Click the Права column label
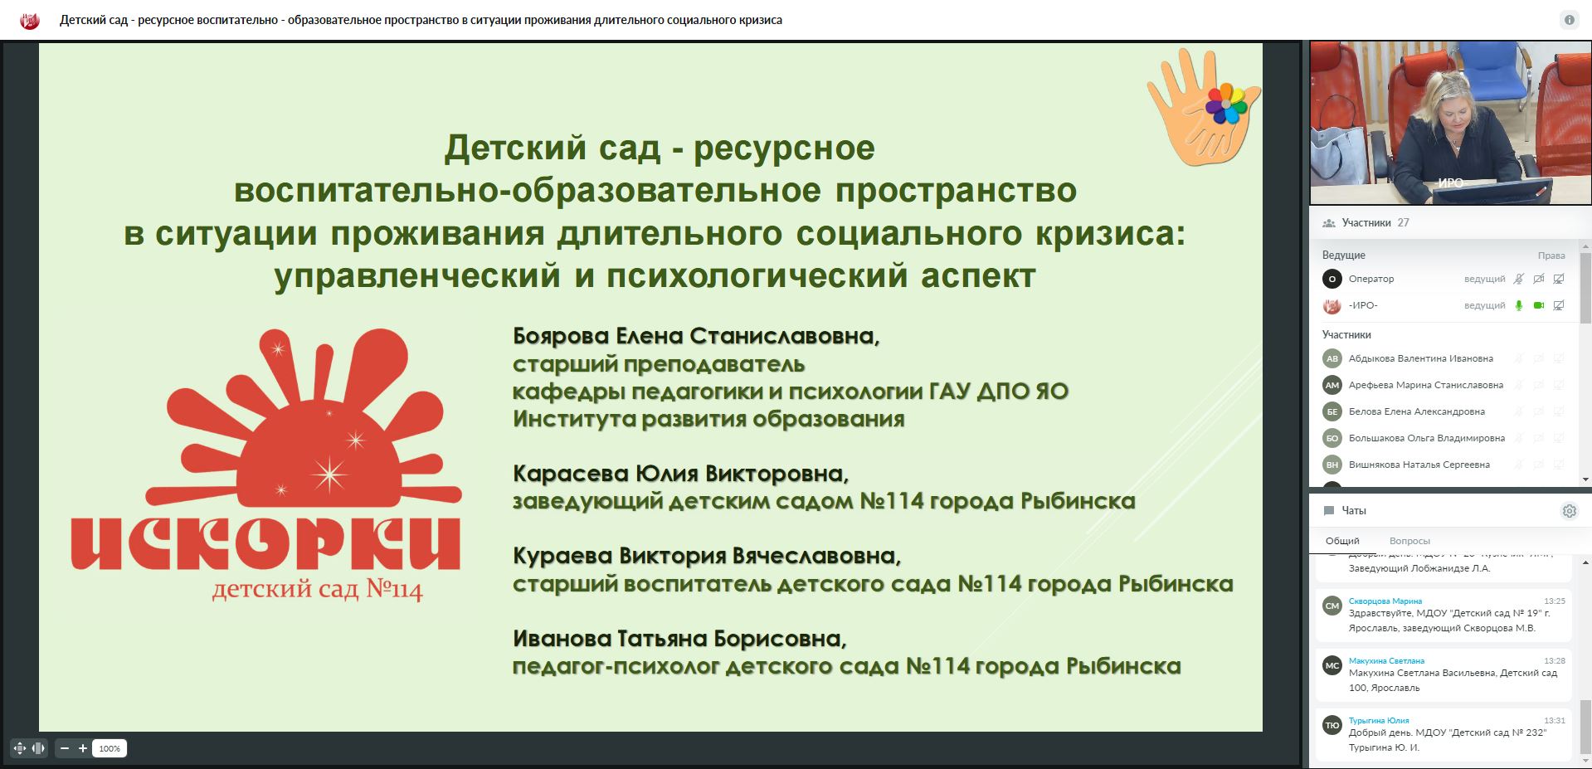This screenshot has width=1592, height=769. (1551, 256)
